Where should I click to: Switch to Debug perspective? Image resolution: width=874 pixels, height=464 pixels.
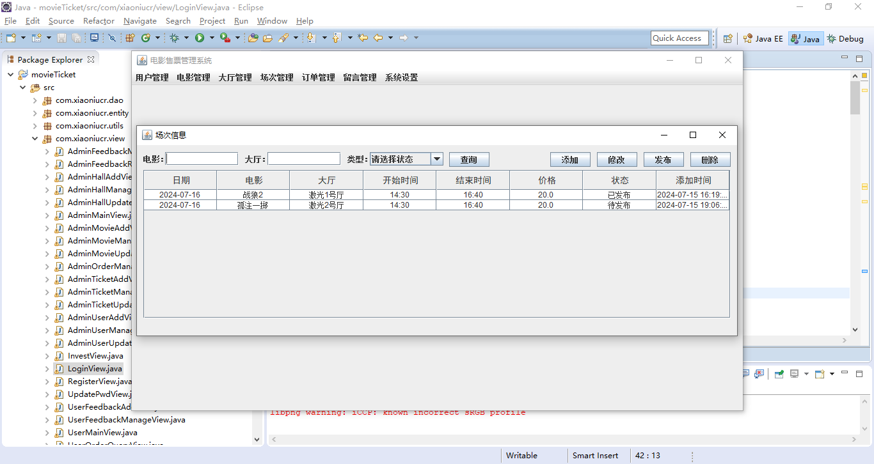(x=845, y=38)
